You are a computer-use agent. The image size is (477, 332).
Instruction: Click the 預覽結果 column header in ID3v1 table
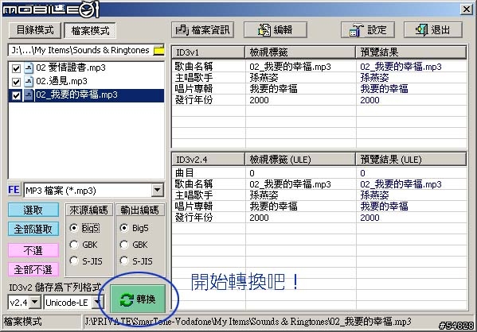coord(411,52)
